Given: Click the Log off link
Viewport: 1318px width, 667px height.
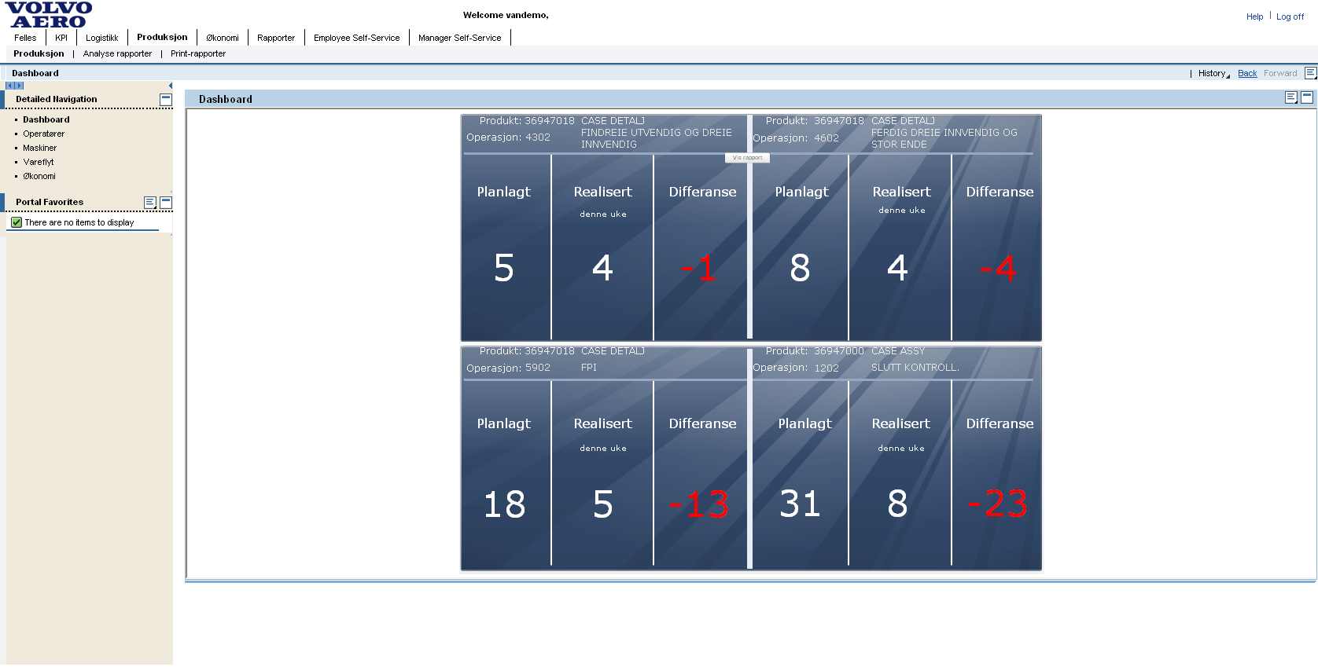Looking at the screenshot, I should [x=1290, y=16].
